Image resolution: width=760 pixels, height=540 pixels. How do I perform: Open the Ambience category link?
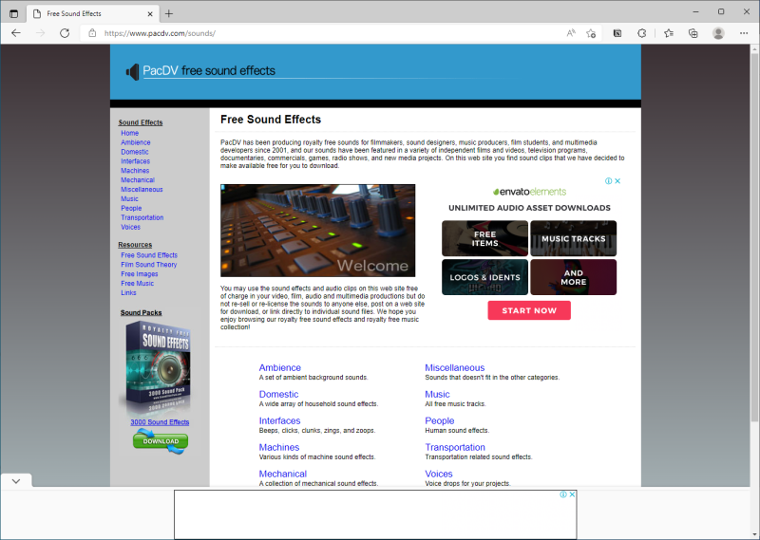(x=279, y=367)
